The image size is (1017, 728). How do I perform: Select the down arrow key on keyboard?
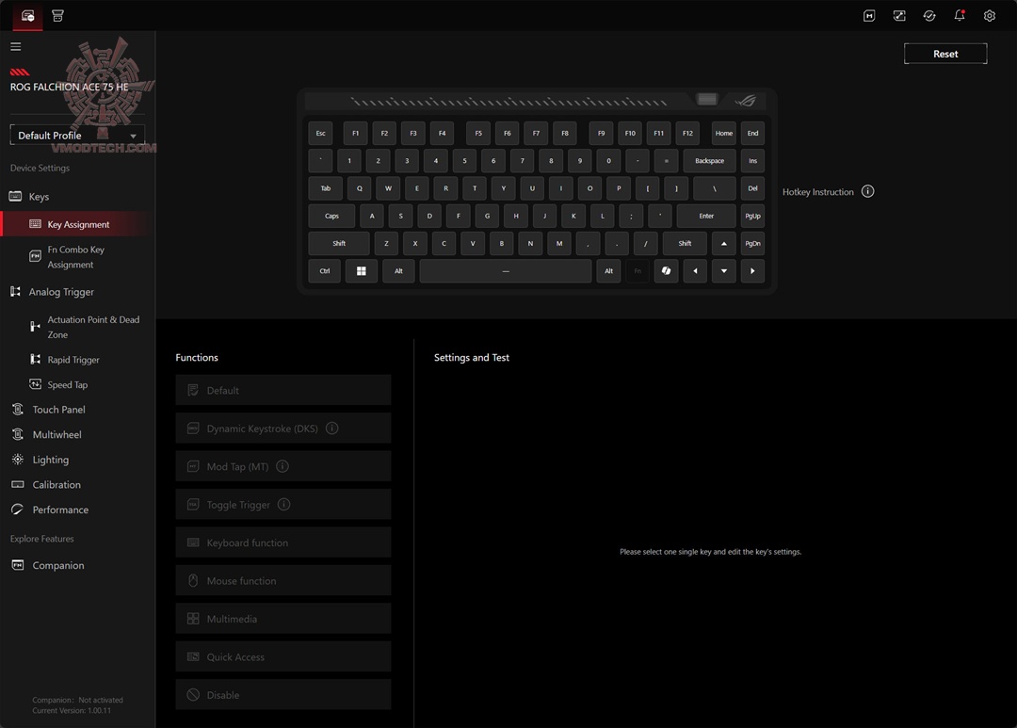click(724, 271)
